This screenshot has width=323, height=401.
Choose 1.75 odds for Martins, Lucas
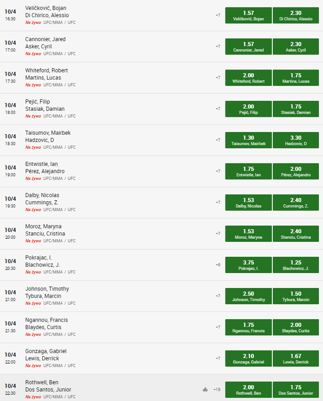click(x=295, y=78)
